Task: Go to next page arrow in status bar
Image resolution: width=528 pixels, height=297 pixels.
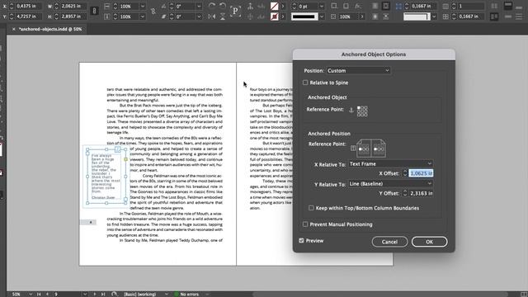Action: (x=95, y=294)
